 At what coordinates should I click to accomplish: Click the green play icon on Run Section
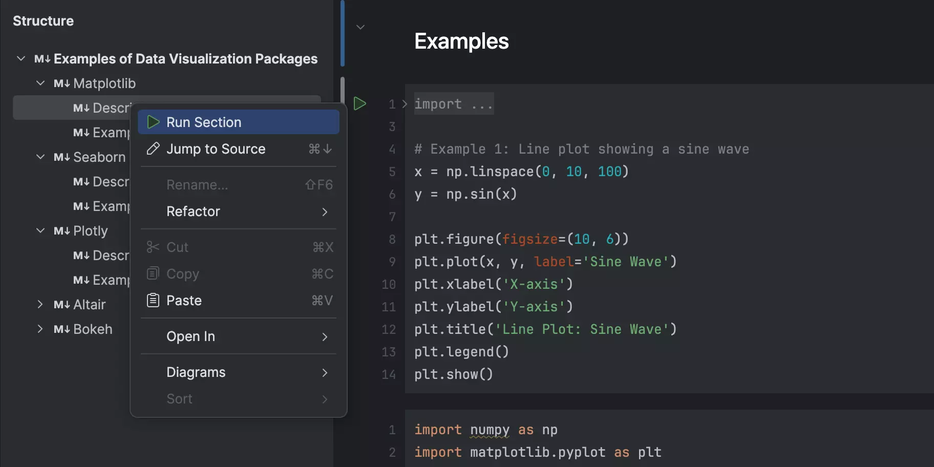153,122
